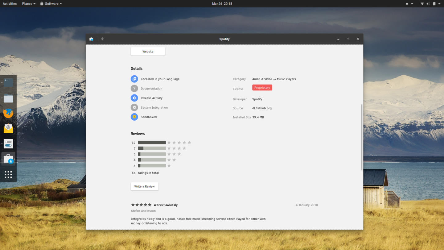
Task: Click the Localized in your Language label
Action: click(x=160, y=79)
